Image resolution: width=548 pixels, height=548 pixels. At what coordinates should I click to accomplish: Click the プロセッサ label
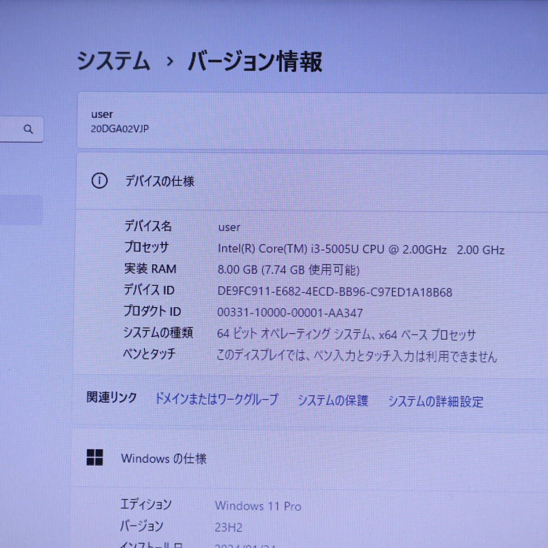(x=147, y=247)
